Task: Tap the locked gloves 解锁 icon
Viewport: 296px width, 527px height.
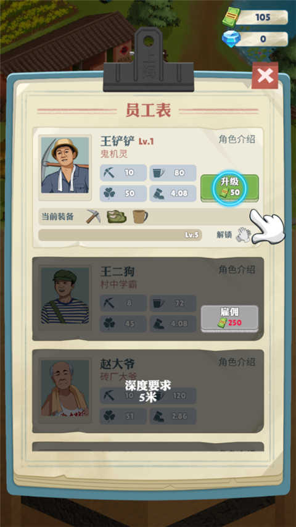Action: [x=243, y=234]
